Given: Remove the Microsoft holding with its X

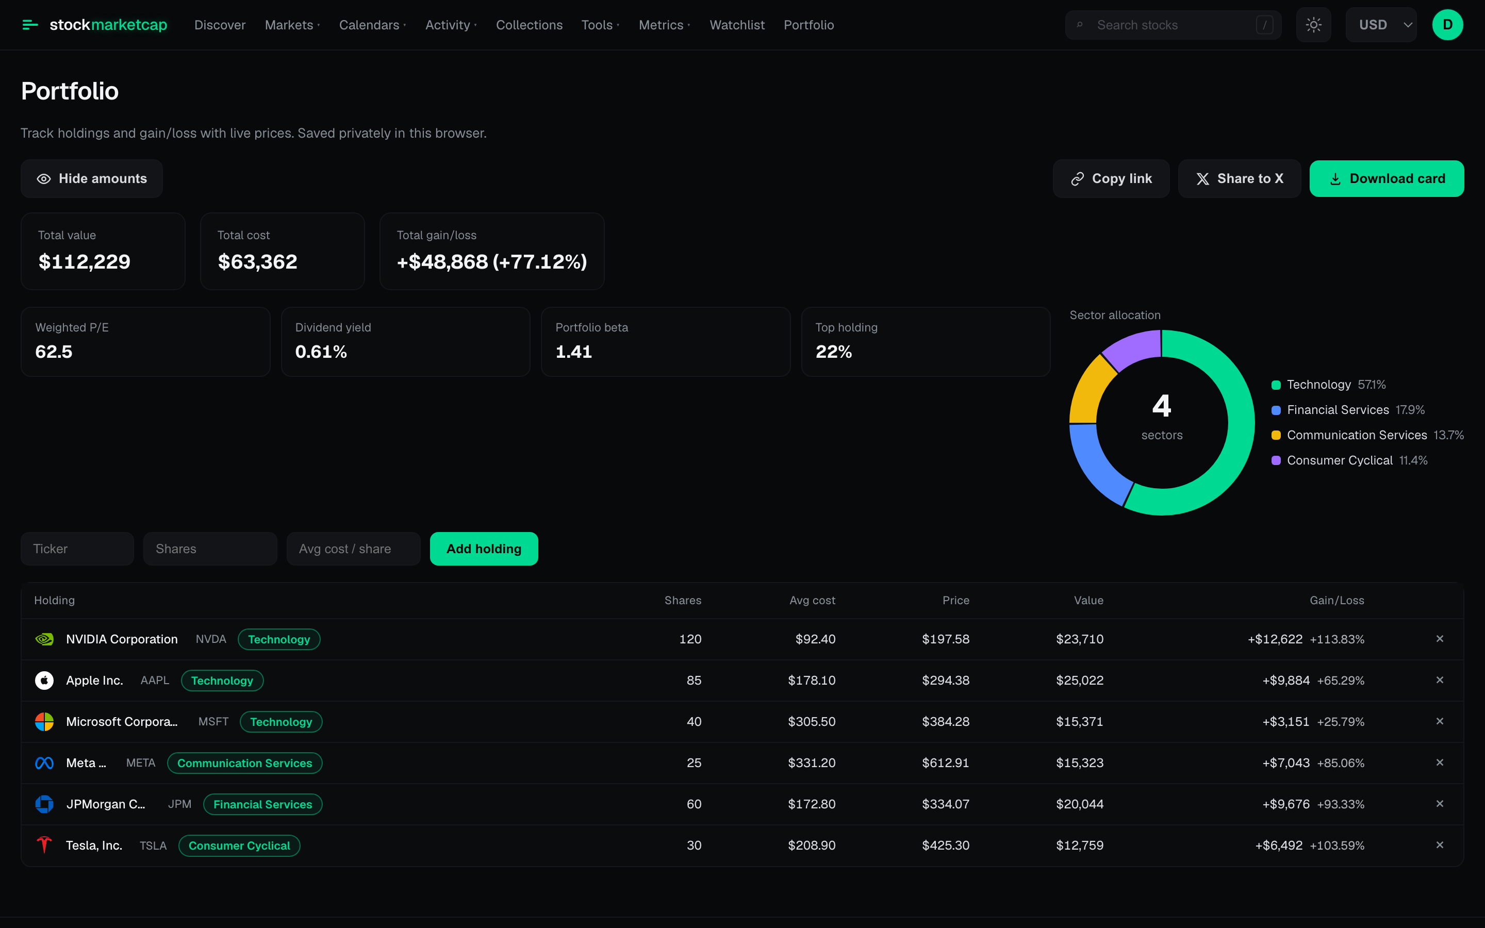Looking at the screenshot, I should pos(1440,721).
